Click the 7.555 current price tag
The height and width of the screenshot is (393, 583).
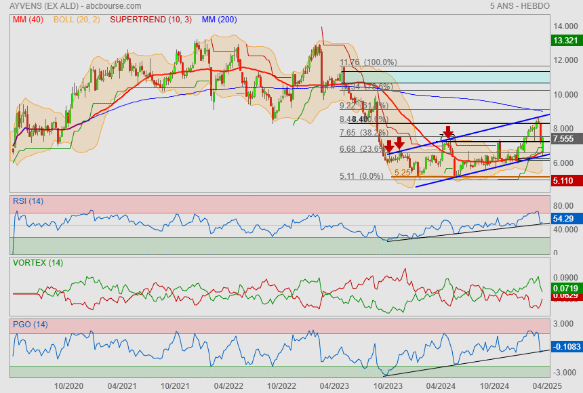pos(564,139)
